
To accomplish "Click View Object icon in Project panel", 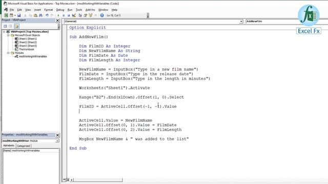I will 10,26.
